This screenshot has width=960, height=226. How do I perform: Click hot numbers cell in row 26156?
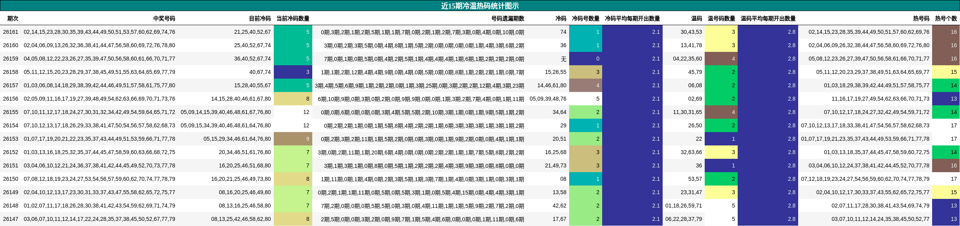tap(881, 99)
